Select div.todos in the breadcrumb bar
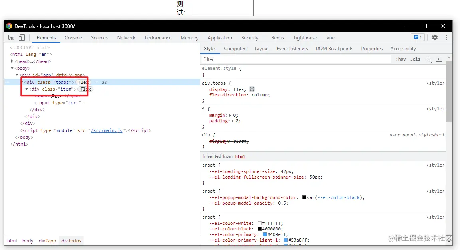This screenshot has width=460, height=250. [71, 241]
